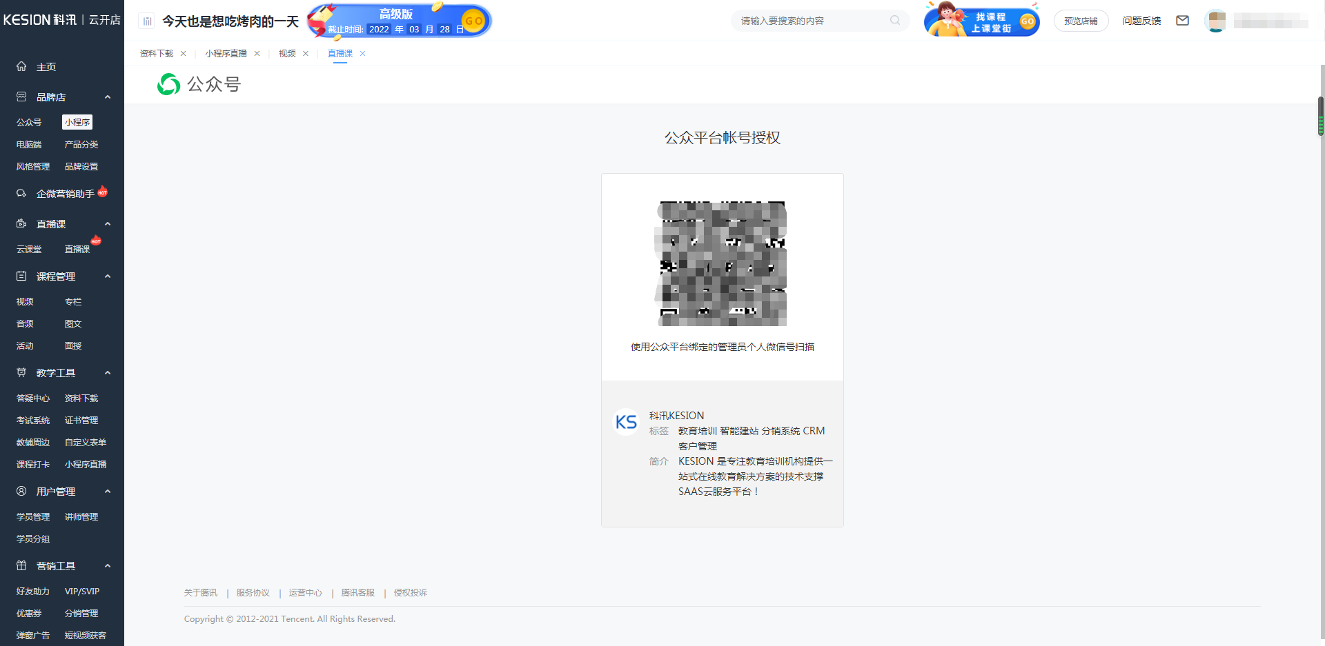Screen dimensions: 1325x646
Task: Switch to the 资料下载 tab
Action: [157, 53]
